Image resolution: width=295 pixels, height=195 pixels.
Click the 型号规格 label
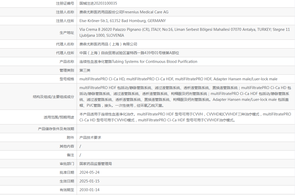coord(67,79)
